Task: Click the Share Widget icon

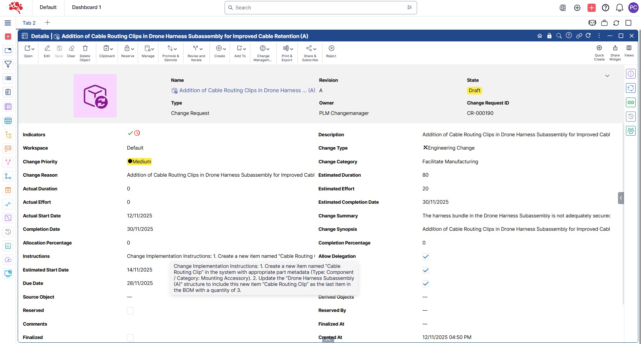Action: point(615,48)
